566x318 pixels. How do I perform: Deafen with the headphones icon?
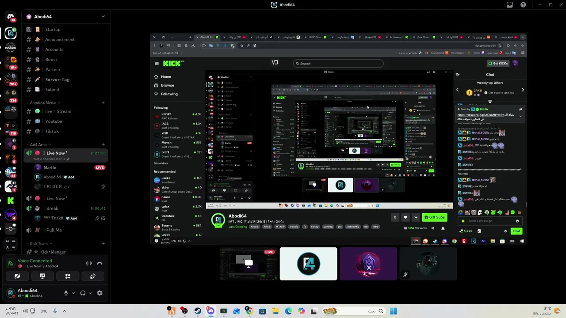83,293
